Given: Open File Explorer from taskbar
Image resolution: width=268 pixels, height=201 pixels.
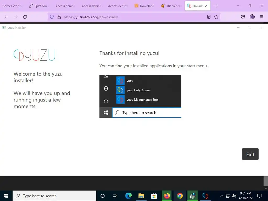Looking at the screenshot, I should (141, 196).
